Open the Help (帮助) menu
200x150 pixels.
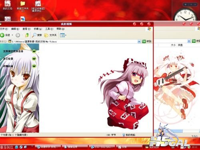[60, 29]
